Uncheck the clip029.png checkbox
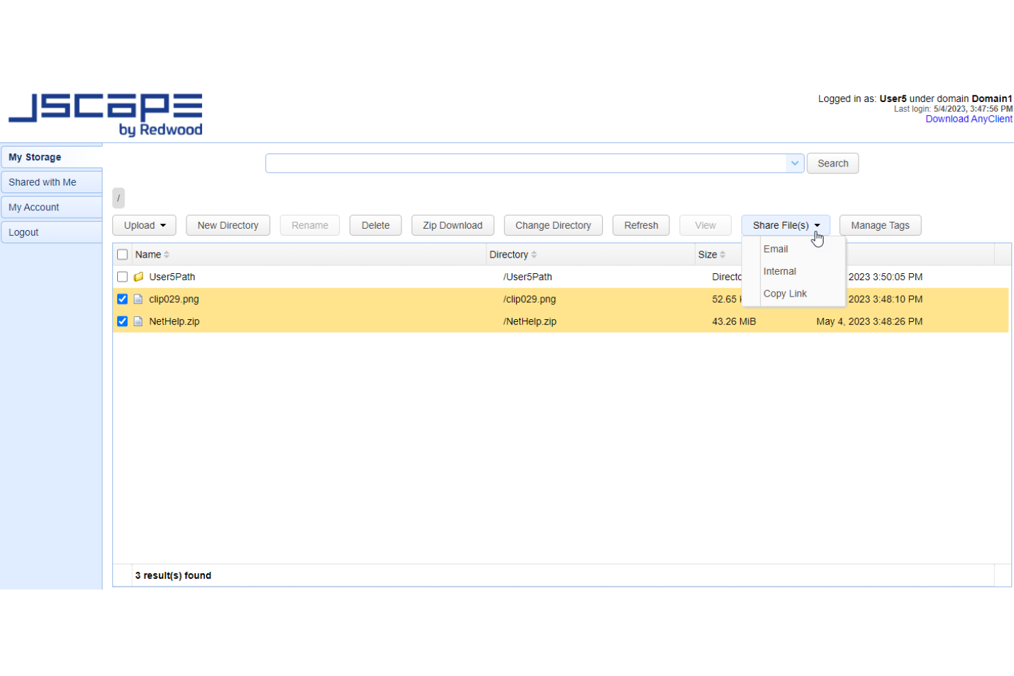 (x=122, y=299)
